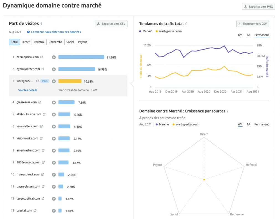
Task: Click zennioptical.com domain name
Action: 27,57
